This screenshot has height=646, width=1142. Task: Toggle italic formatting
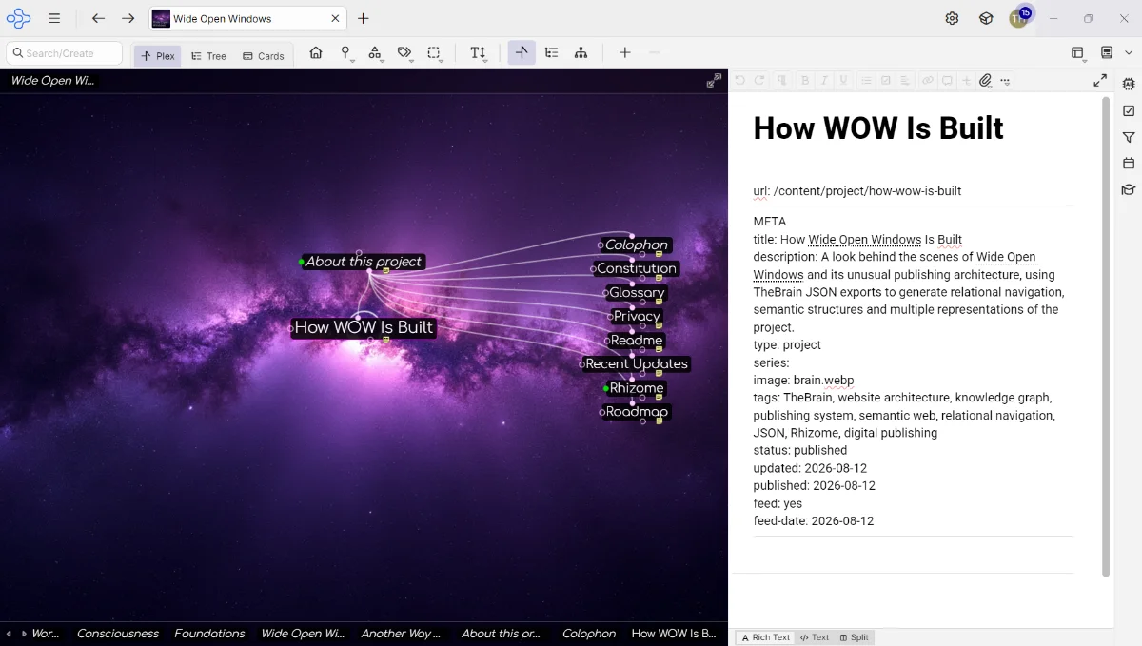(x=824, y=81)
